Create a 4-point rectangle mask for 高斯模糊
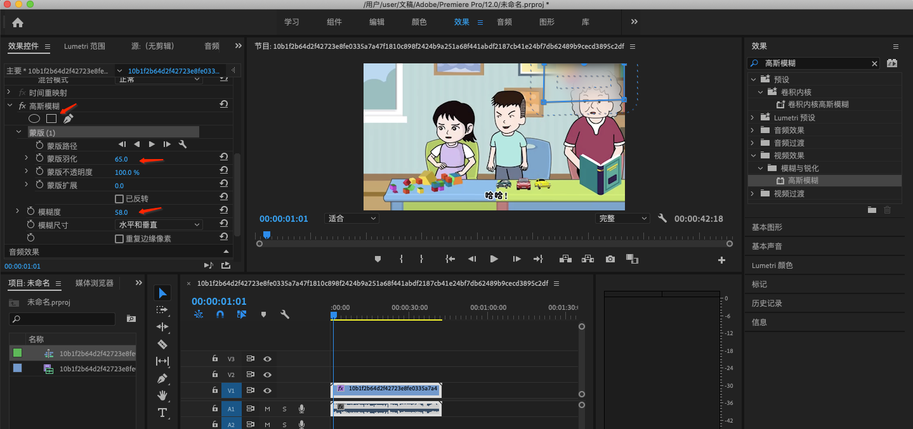The image size is (913, 429). [x=51, y=118]
